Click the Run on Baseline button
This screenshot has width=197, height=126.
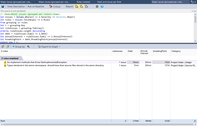(36, 6)
